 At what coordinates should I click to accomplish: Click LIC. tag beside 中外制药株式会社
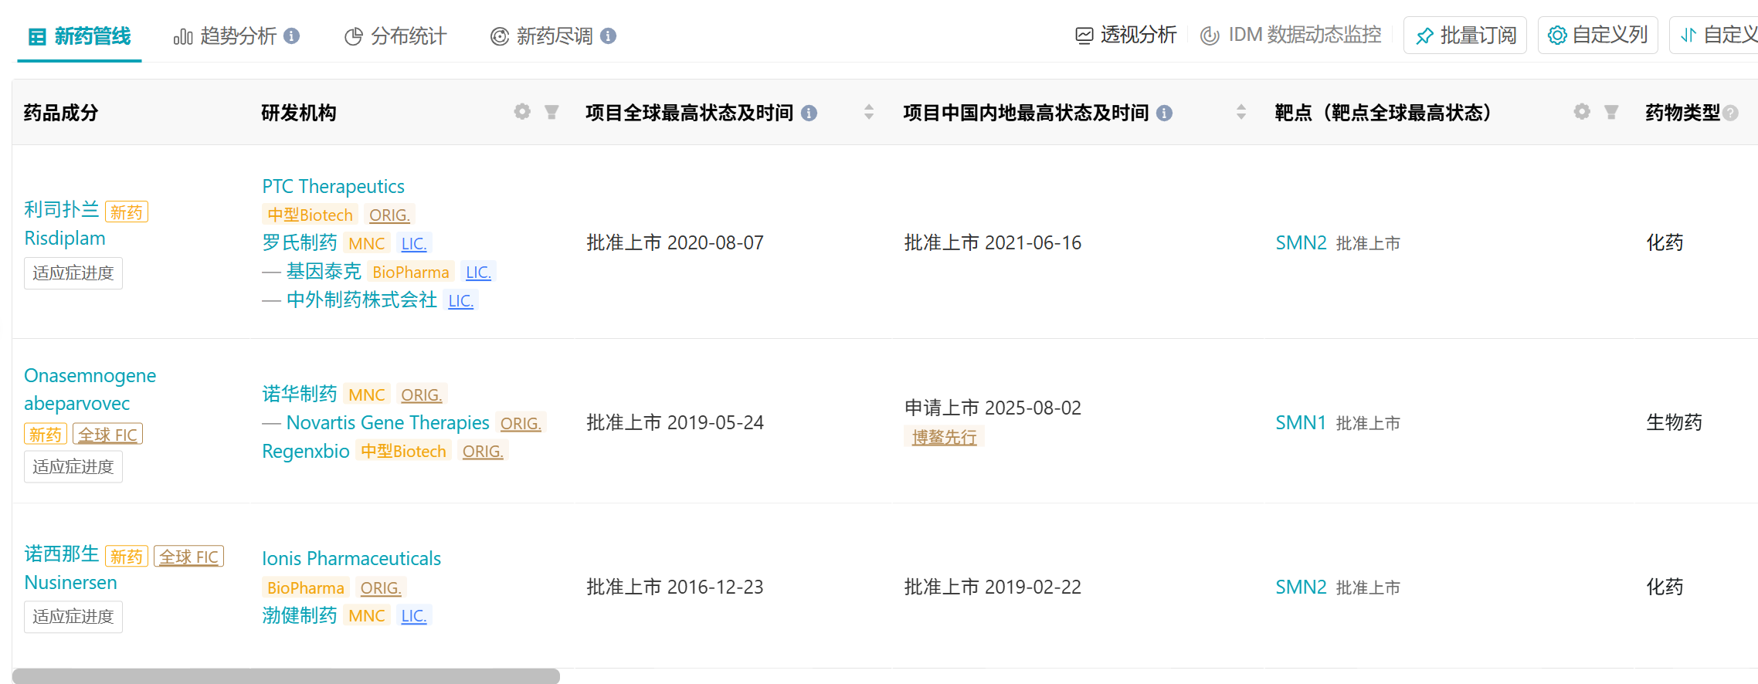coord(461,300)
